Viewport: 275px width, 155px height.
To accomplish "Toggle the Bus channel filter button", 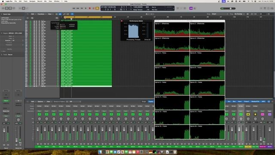I will (234, 102).
